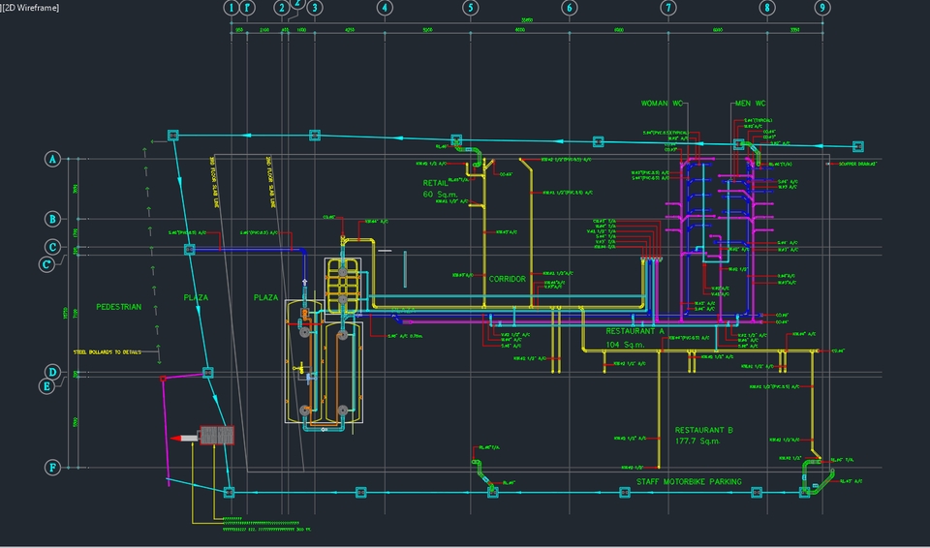Select grid bubble number 9
This screenshot has height=548, width=930.
tap(822, 8)
